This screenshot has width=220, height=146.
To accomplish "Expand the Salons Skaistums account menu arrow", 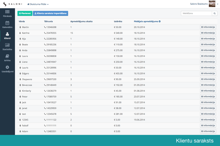I will tap(218, 4).
